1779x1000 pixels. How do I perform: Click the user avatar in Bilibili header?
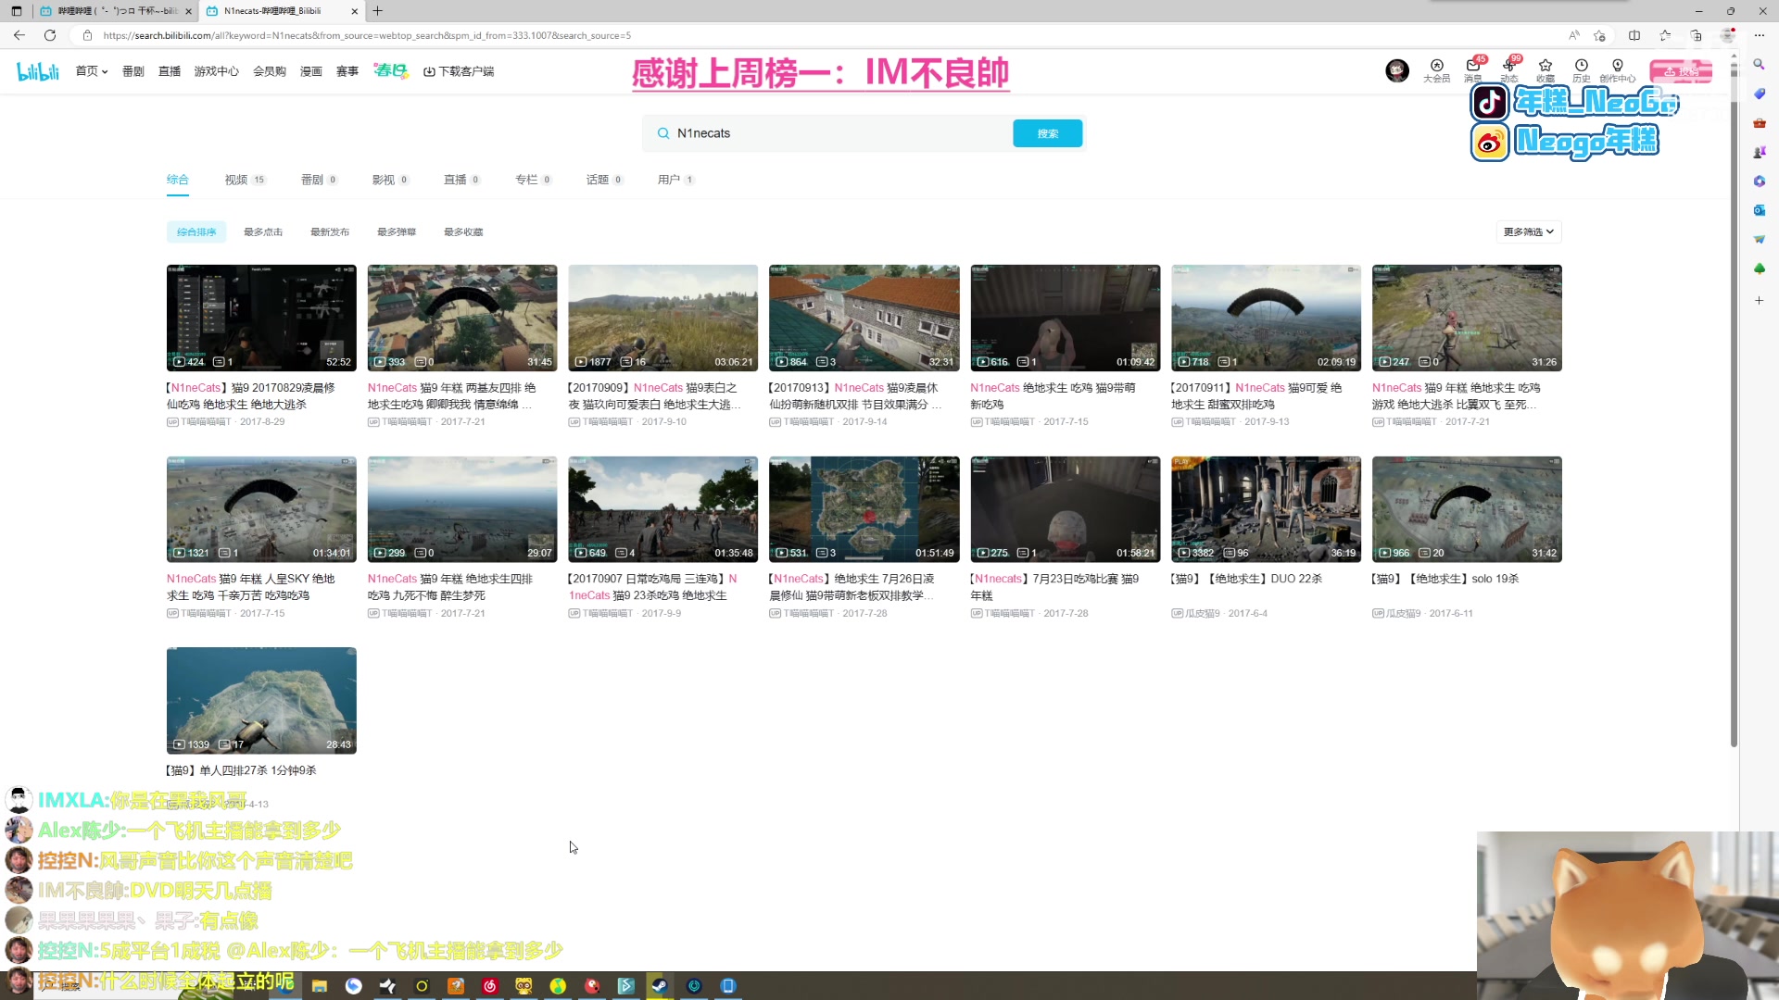1397,70
